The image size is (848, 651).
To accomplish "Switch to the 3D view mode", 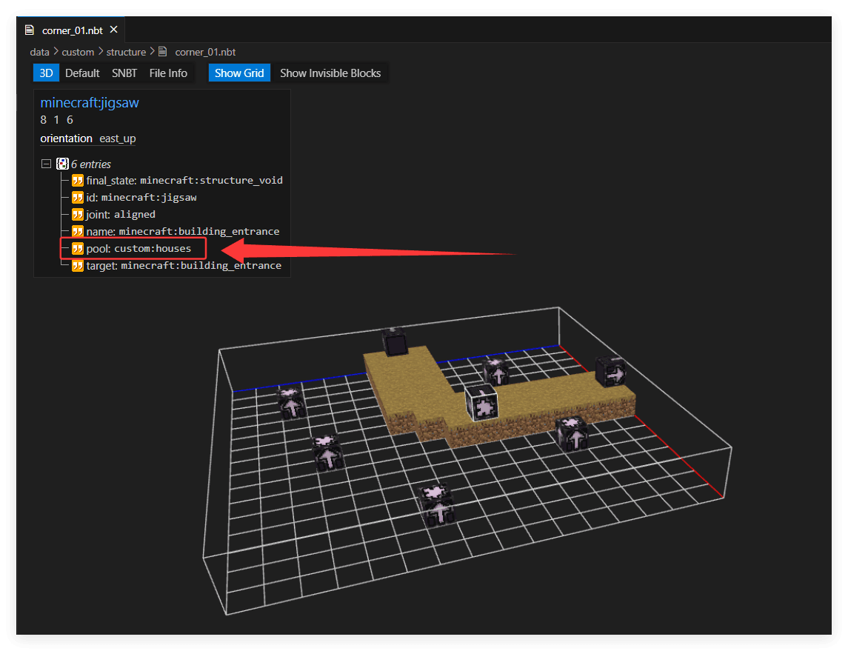I will click(46, 73).
